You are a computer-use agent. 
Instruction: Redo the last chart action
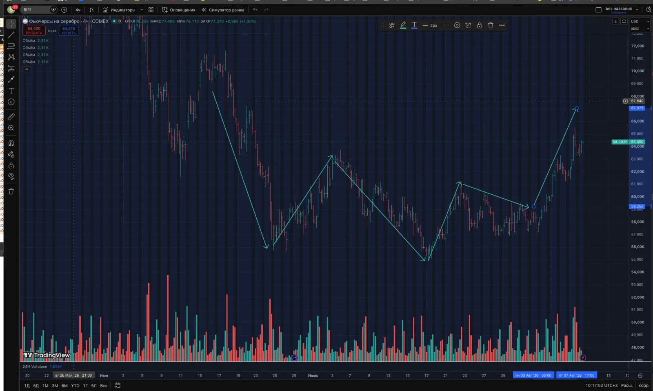click(267, 10)
